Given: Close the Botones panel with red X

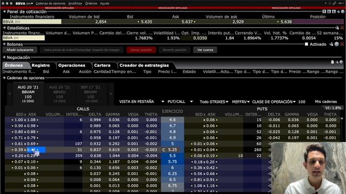Looking at the screenshot, I should point(342,44).
